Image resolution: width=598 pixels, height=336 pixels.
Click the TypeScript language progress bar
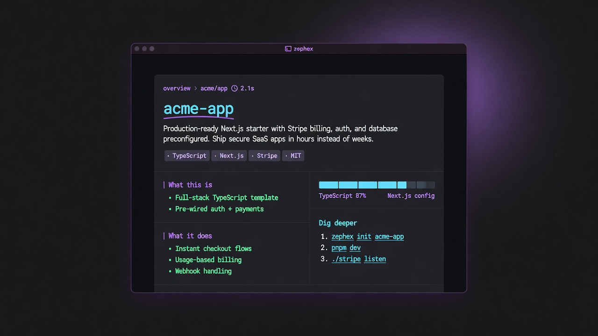[377, 185]
